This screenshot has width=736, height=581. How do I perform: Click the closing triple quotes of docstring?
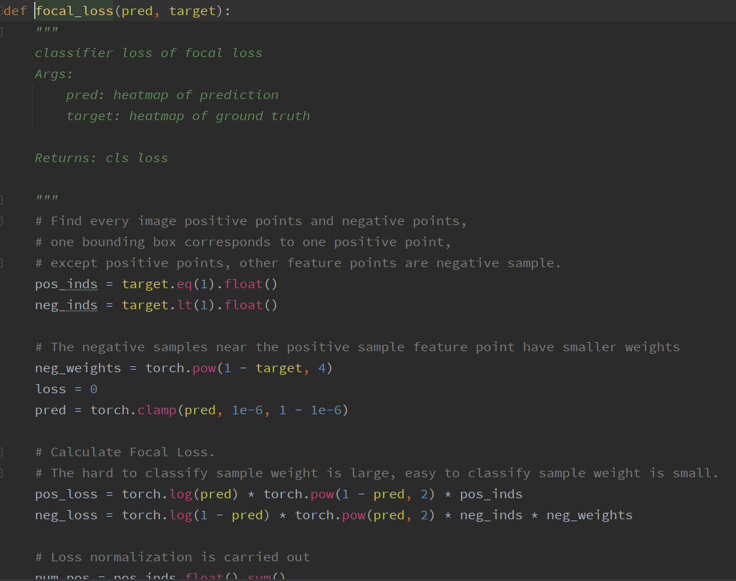point(47,198)
